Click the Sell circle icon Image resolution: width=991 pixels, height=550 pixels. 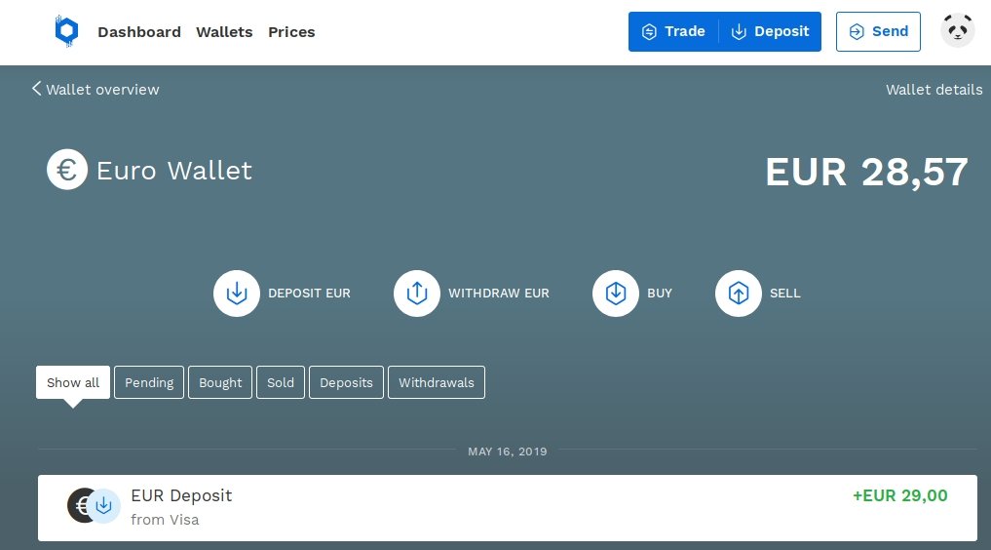[x=739, y=294]
